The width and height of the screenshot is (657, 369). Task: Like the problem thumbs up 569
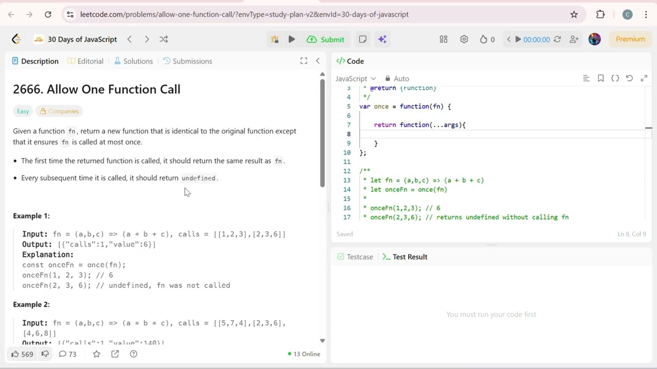click(x=22, y=354)
